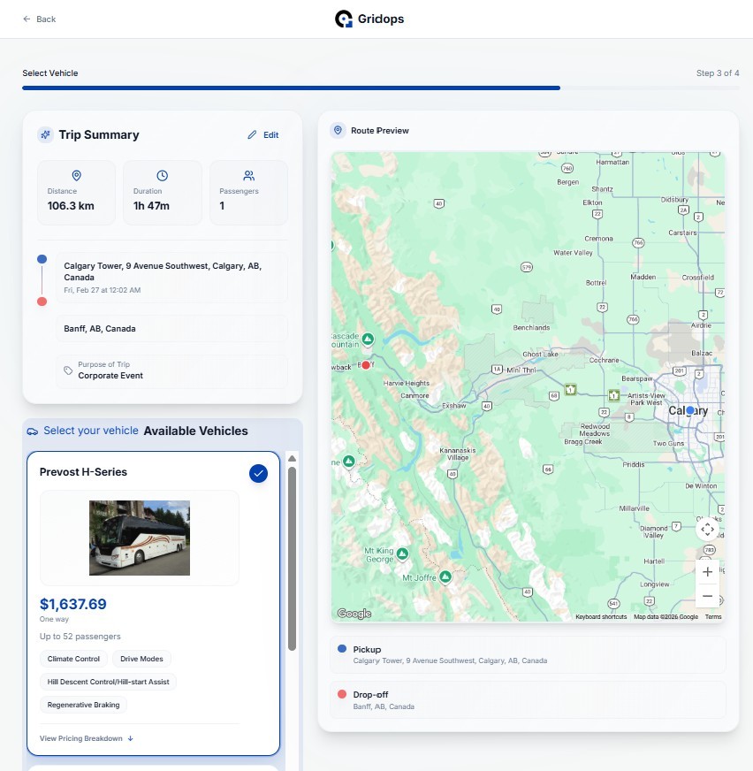Click the 1h 47m duration value
This screenshot has width=753, height=771.
pyautogui.click(x=151, y=206)
